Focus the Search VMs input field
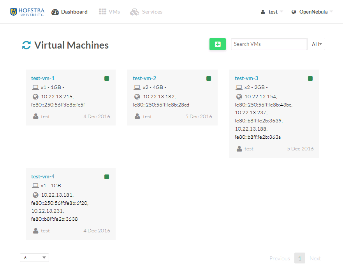The width and height of the screenshot is (343, 272). 269,44
